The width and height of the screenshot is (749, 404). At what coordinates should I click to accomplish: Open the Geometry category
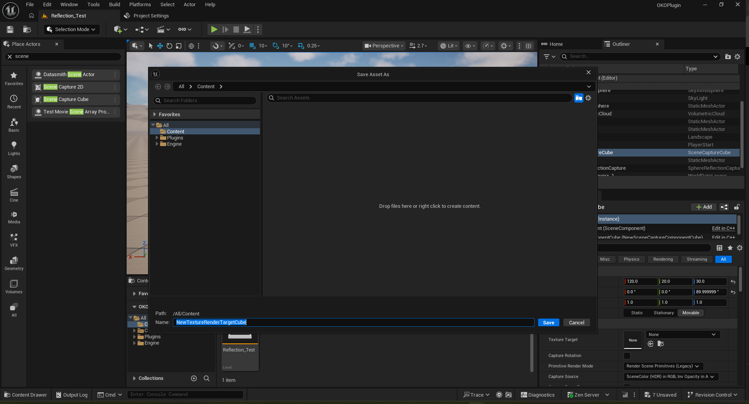(14, 263)
